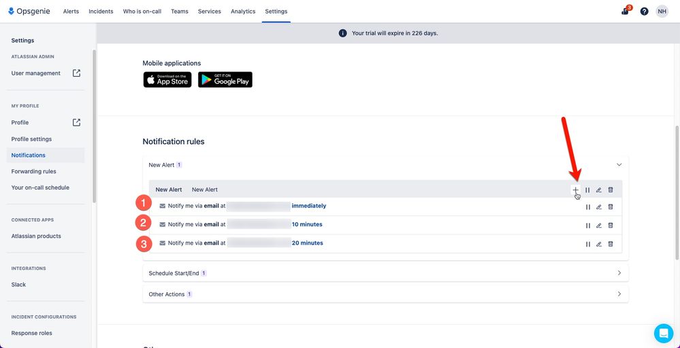This screenshot has width=680, height=348.
Task: Click the envelope icon on the immediately step
Action: click(x=163, y=206)
